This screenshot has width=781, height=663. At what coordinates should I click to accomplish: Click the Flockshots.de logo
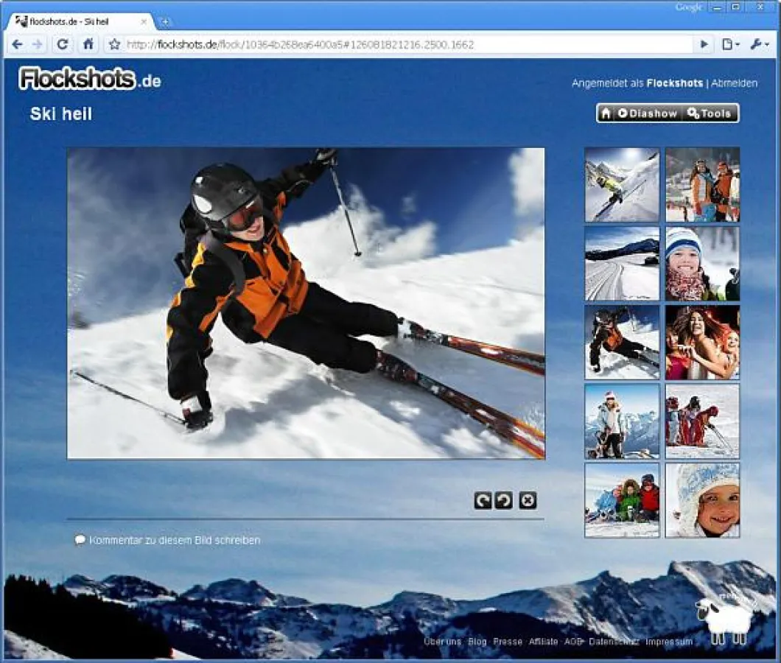[x=90, y=79]
